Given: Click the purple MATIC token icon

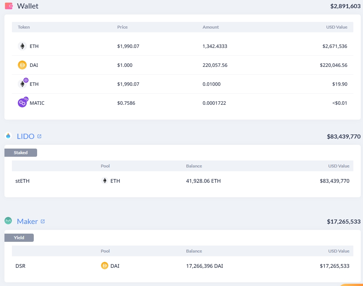Looking at the screenshot, I should click(23, 102).
